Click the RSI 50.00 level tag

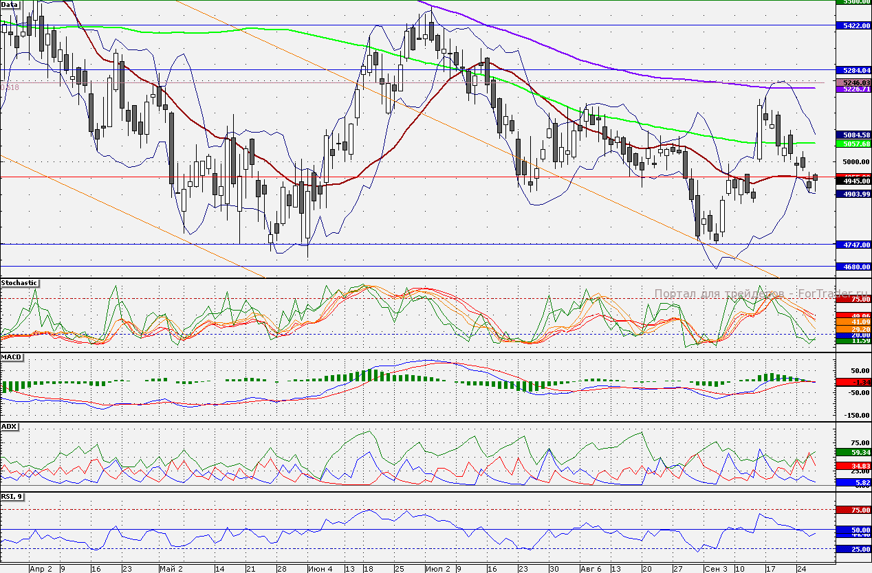(853, 530)
